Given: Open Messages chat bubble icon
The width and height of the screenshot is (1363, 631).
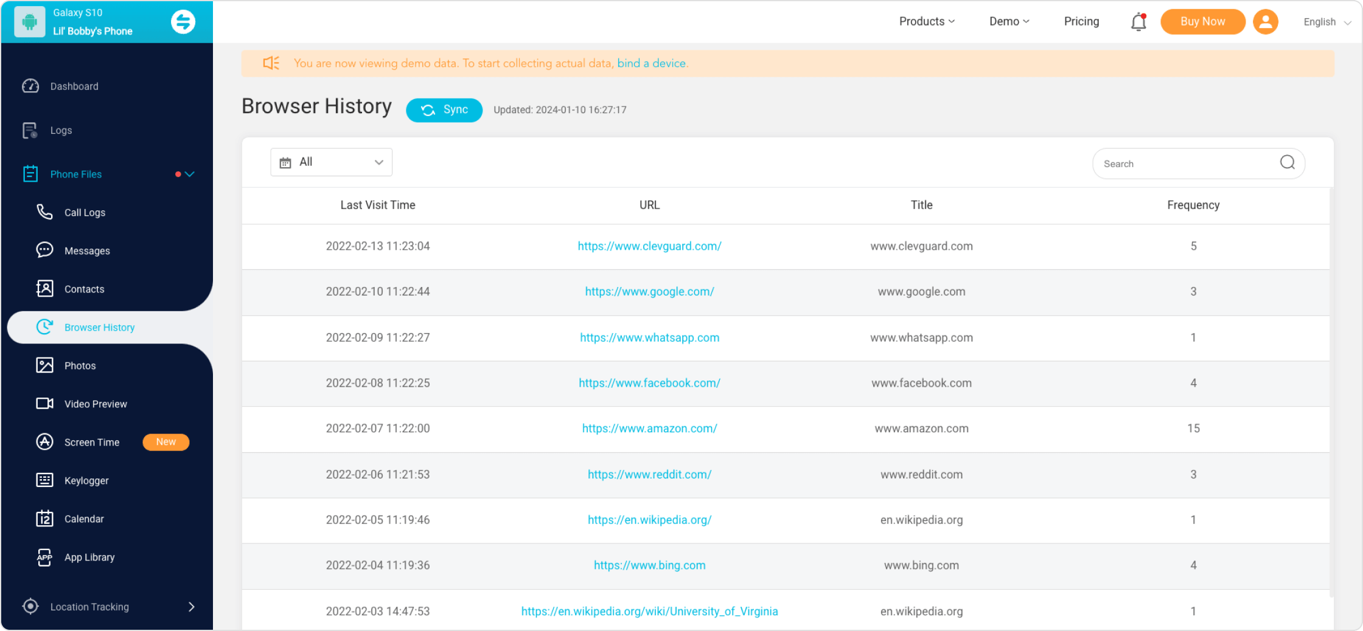Looking at the screenshot, I should coord(44,250).
